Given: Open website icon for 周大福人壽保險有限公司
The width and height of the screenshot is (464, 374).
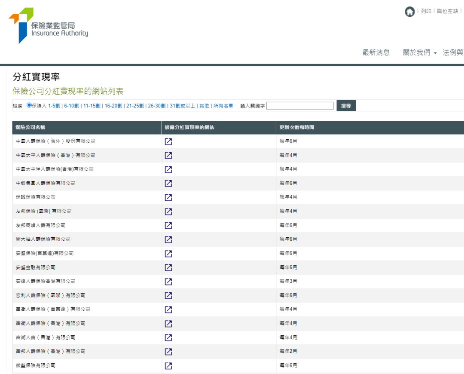Looking at the screenshot, I should click(x=168, y=239).
